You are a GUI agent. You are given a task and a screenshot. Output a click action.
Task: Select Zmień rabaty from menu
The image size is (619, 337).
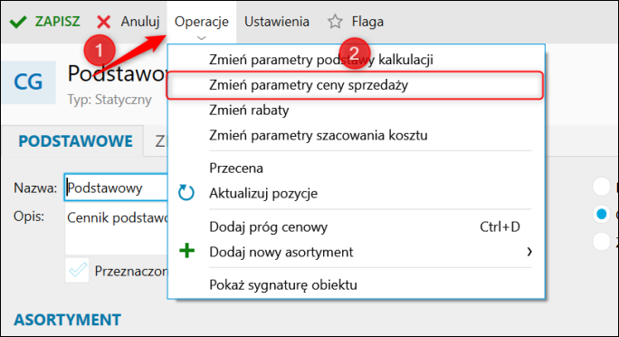click(x=356, y=111)
